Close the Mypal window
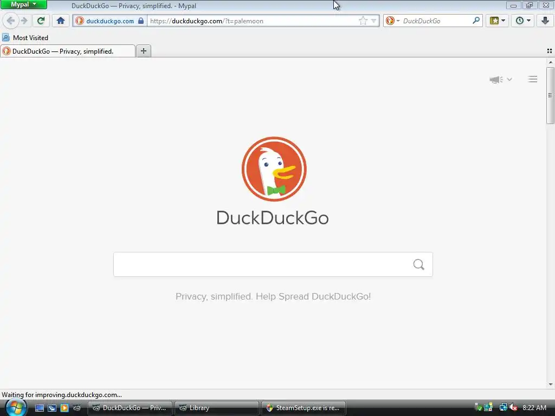This screenshot has width=555, height=416. click(546, 5)
